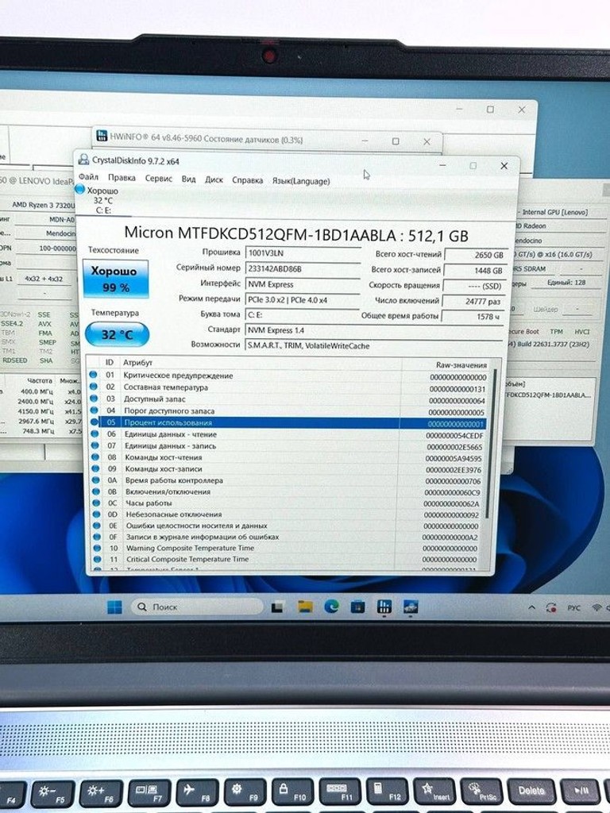Image resolution: width=610 pixels, height=813 pixels.
Task: Switch to HWiNFO taskbar icon
Action: click(x=384, y=607)
